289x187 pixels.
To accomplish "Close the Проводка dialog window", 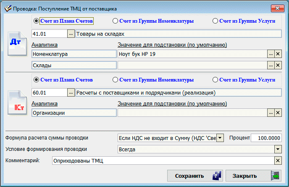I will (277, 8).
